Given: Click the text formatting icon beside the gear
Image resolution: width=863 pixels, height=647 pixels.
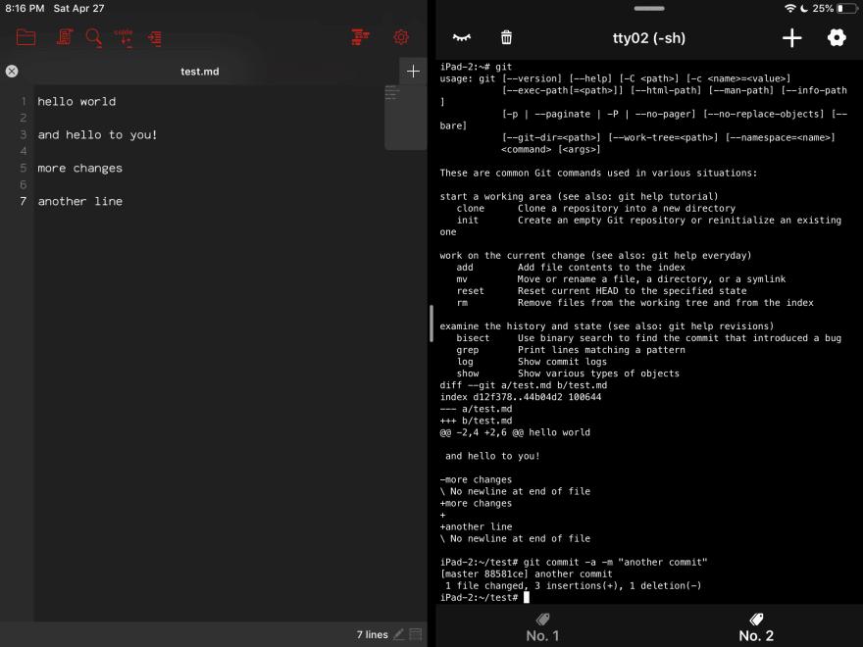Looking at the screenshot, I should click(x=359, y=37).
